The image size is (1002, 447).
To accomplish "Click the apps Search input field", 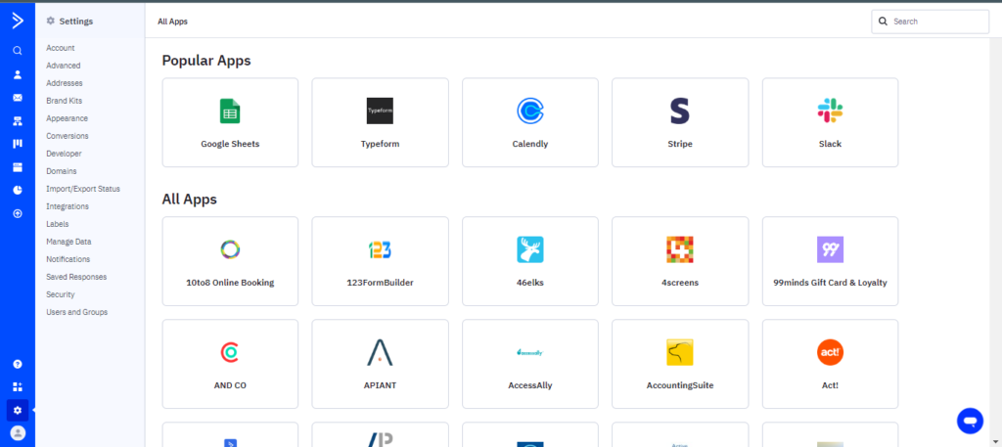I will 930,22.
